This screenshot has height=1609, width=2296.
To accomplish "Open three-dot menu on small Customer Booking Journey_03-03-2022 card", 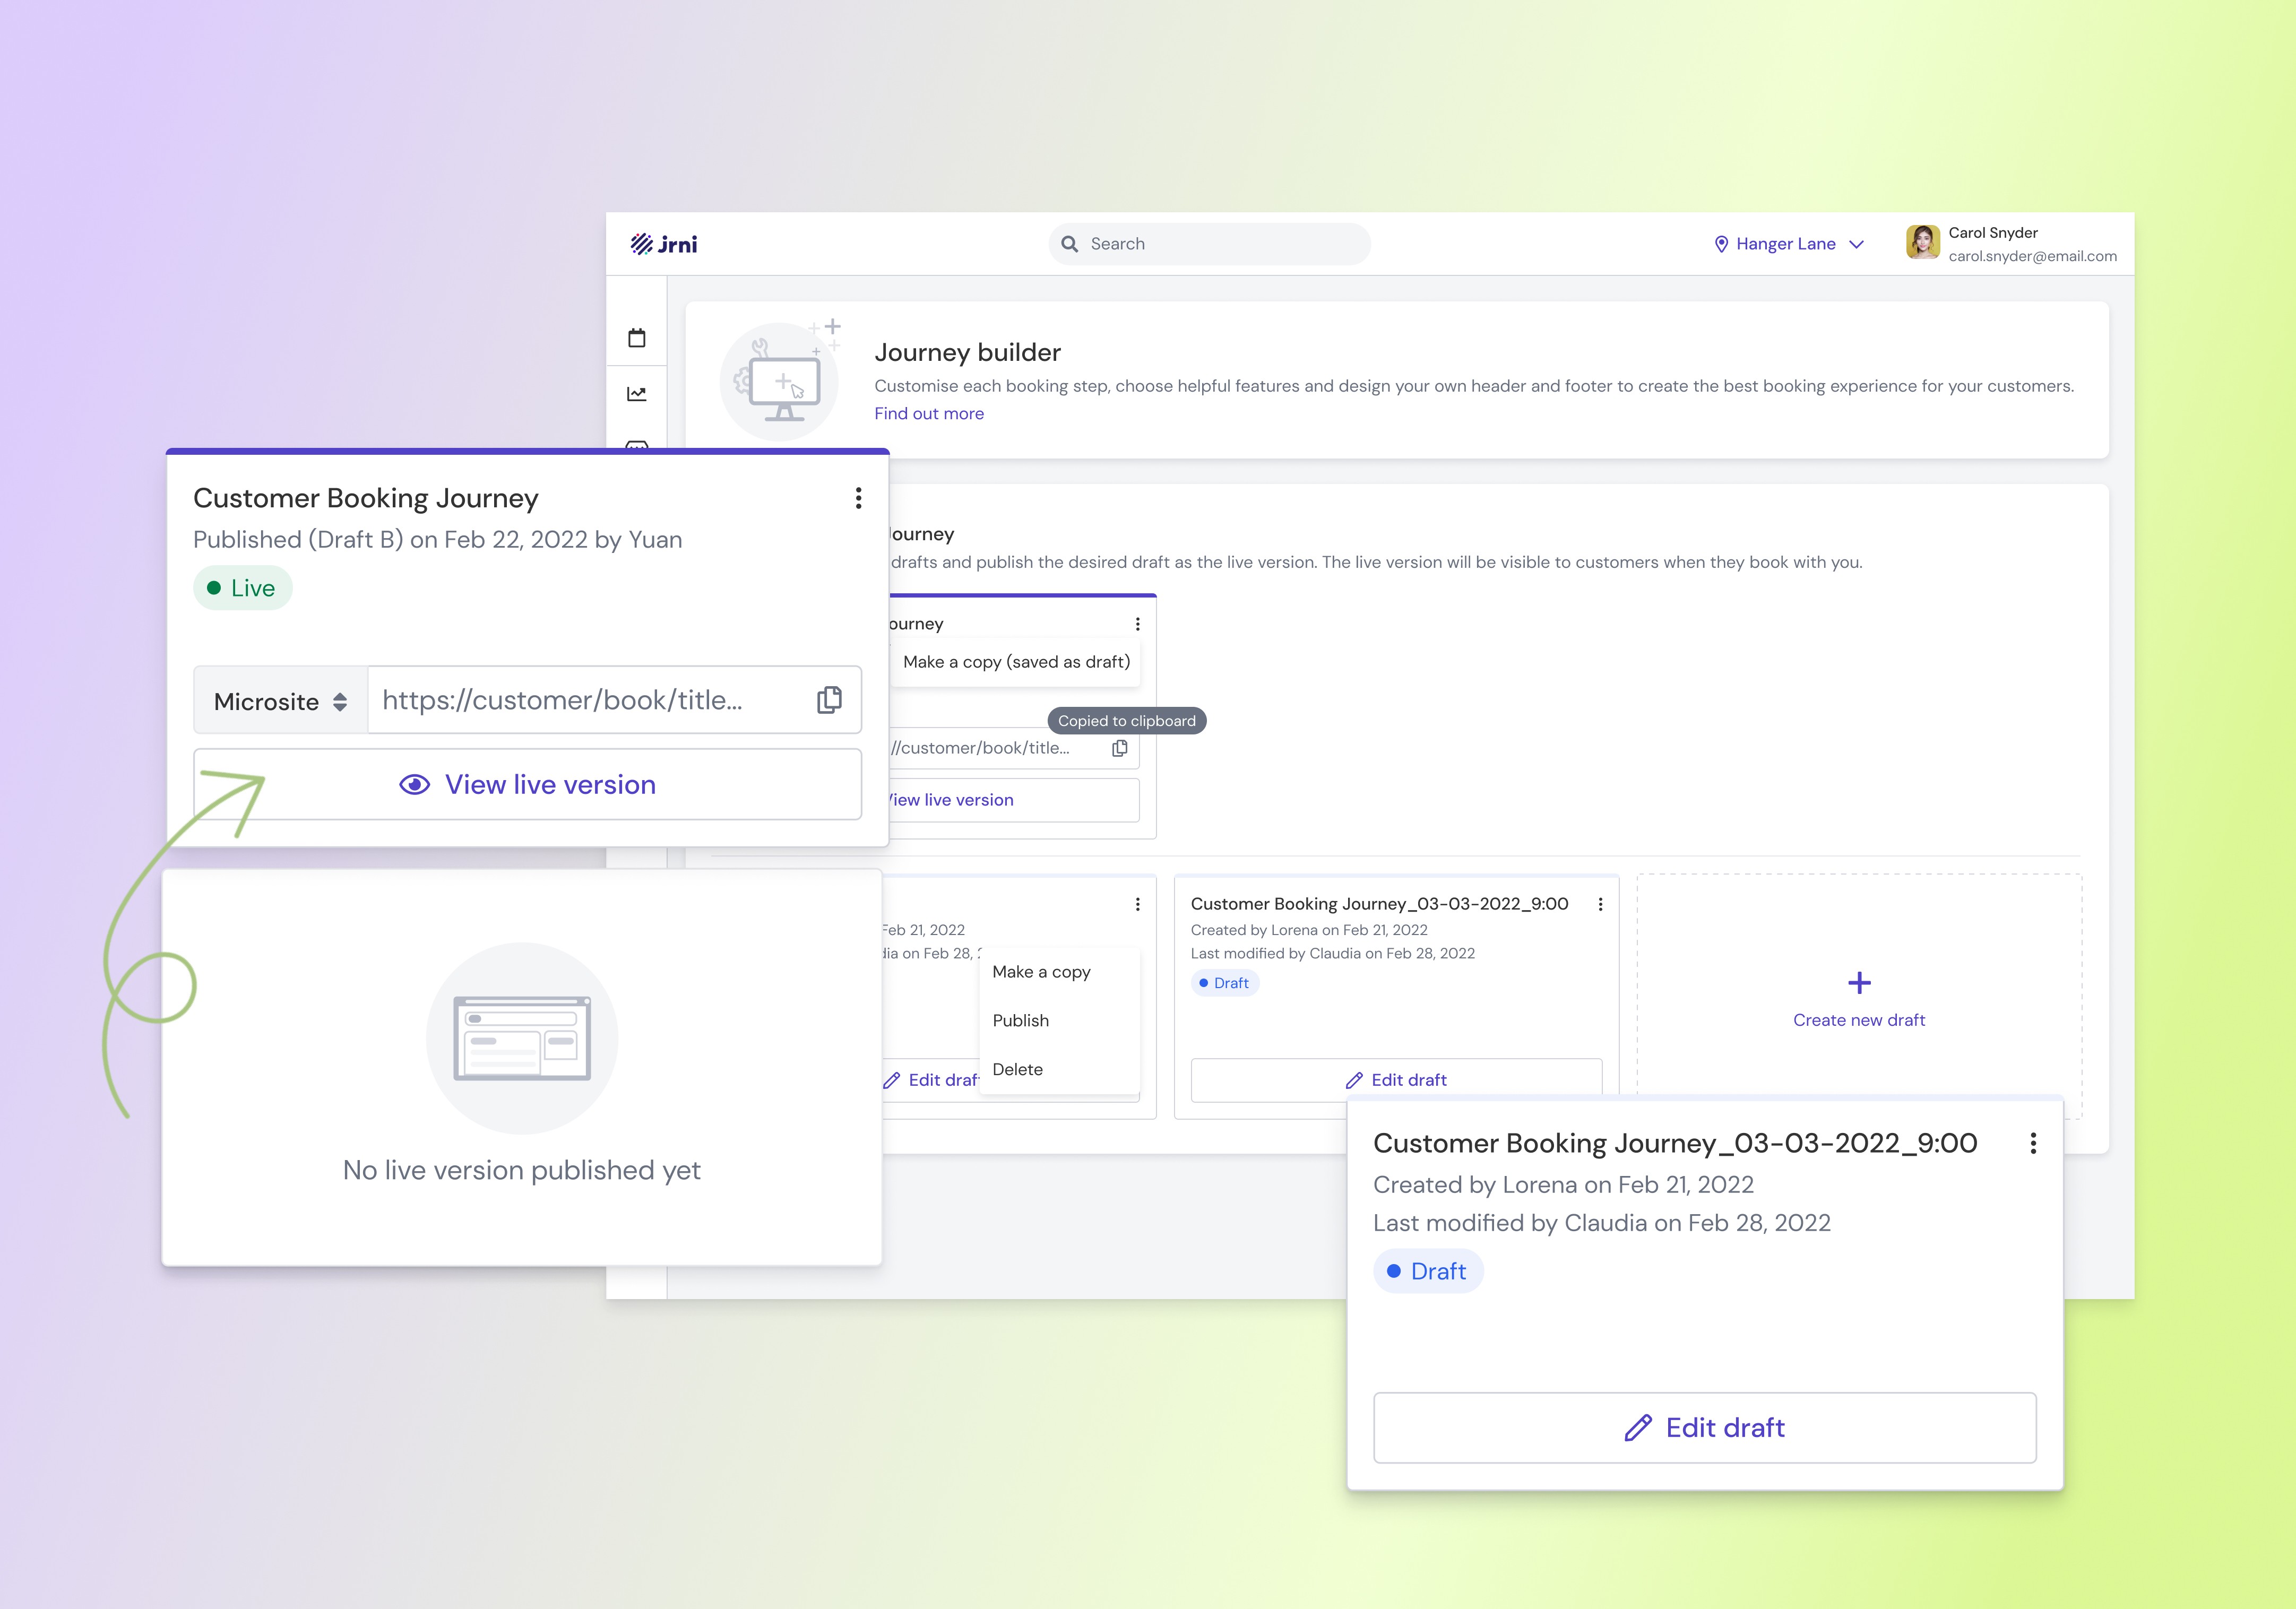I will [1600, 904].
